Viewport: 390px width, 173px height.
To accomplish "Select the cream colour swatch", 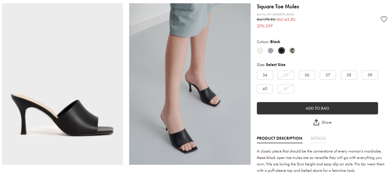I will pyautogui.click(x=260, y=51).
